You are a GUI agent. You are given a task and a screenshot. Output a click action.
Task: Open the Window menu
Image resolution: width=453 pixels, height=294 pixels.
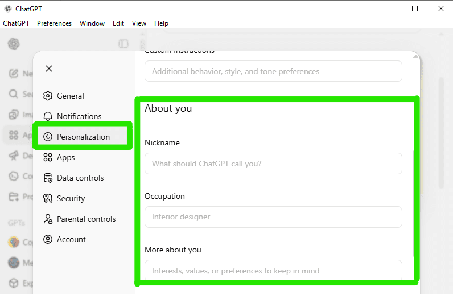tap(92, 23)
